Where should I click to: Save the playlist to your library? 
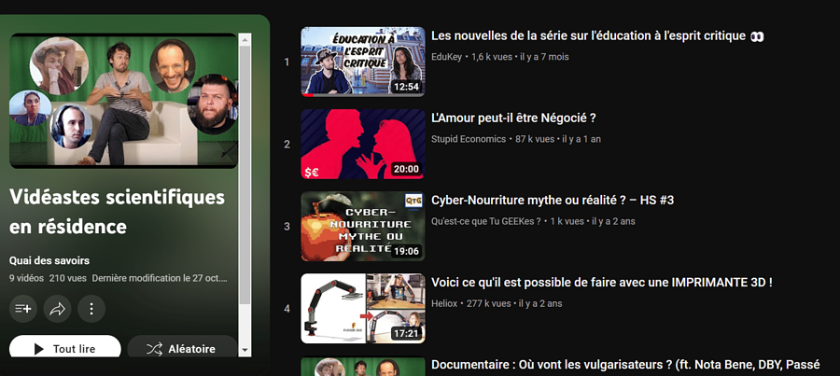tap(24, 309)
